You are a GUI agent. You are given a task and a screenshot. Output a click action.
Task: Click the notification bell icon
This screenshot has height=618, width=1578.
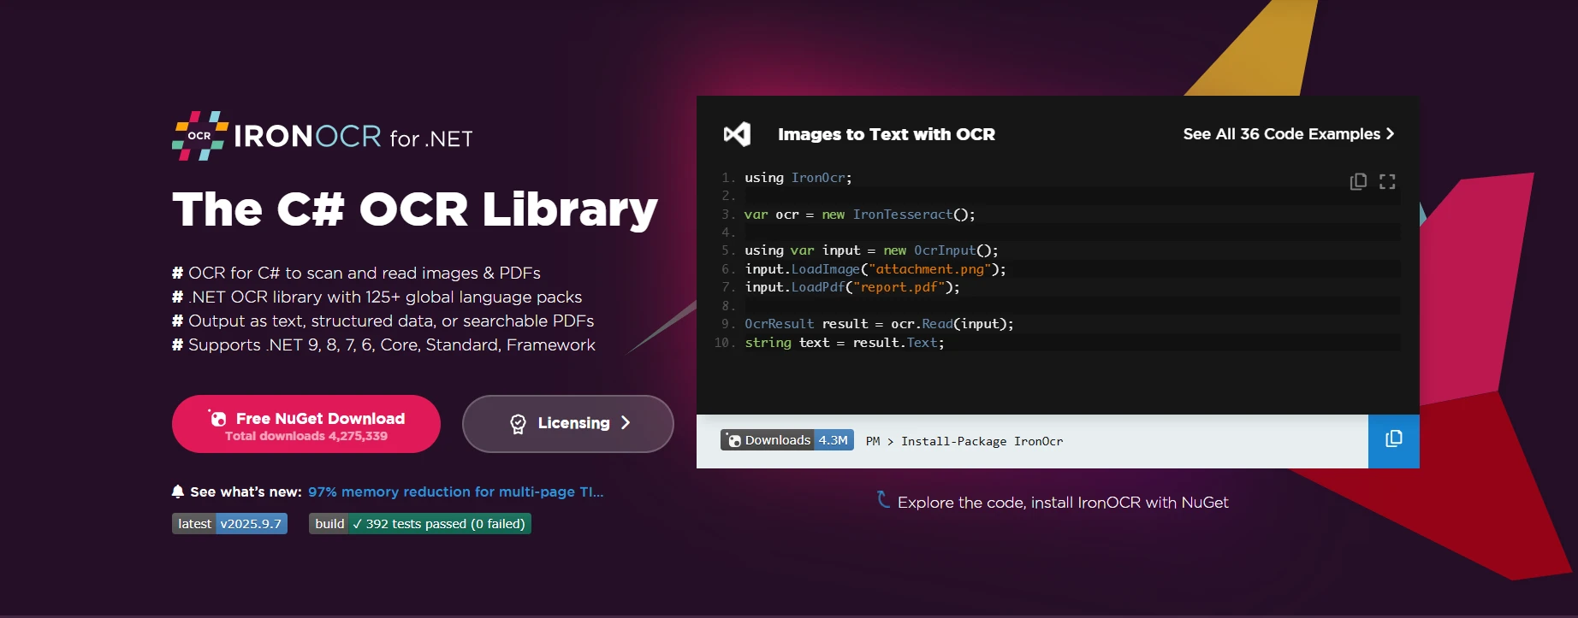pos(178,491)
